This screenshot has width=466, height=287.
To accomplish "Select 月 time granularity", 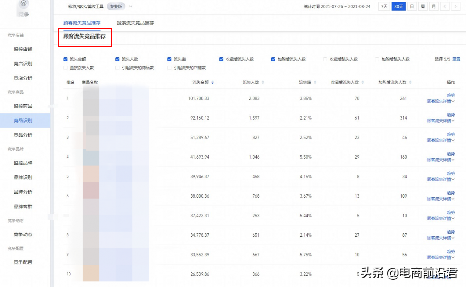I will click(434, 6).
